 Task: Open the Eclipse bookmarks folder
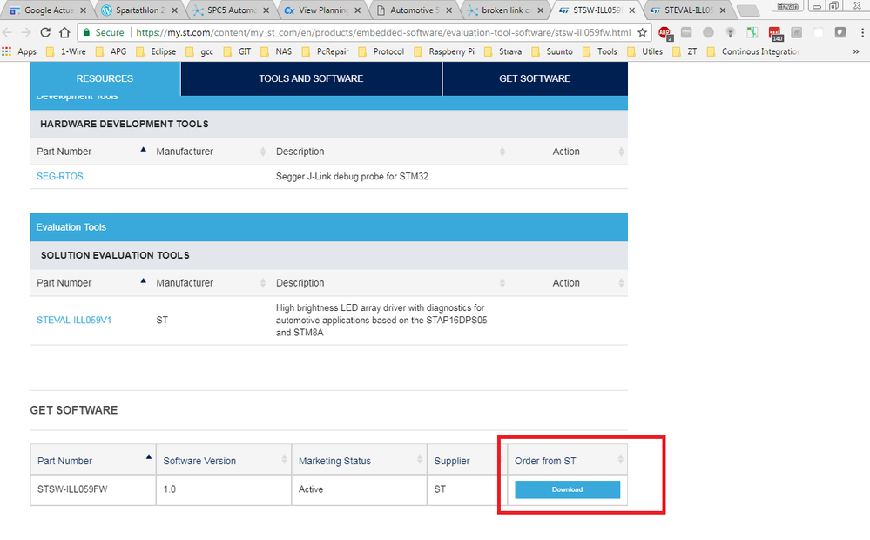(x=157, y=51)
